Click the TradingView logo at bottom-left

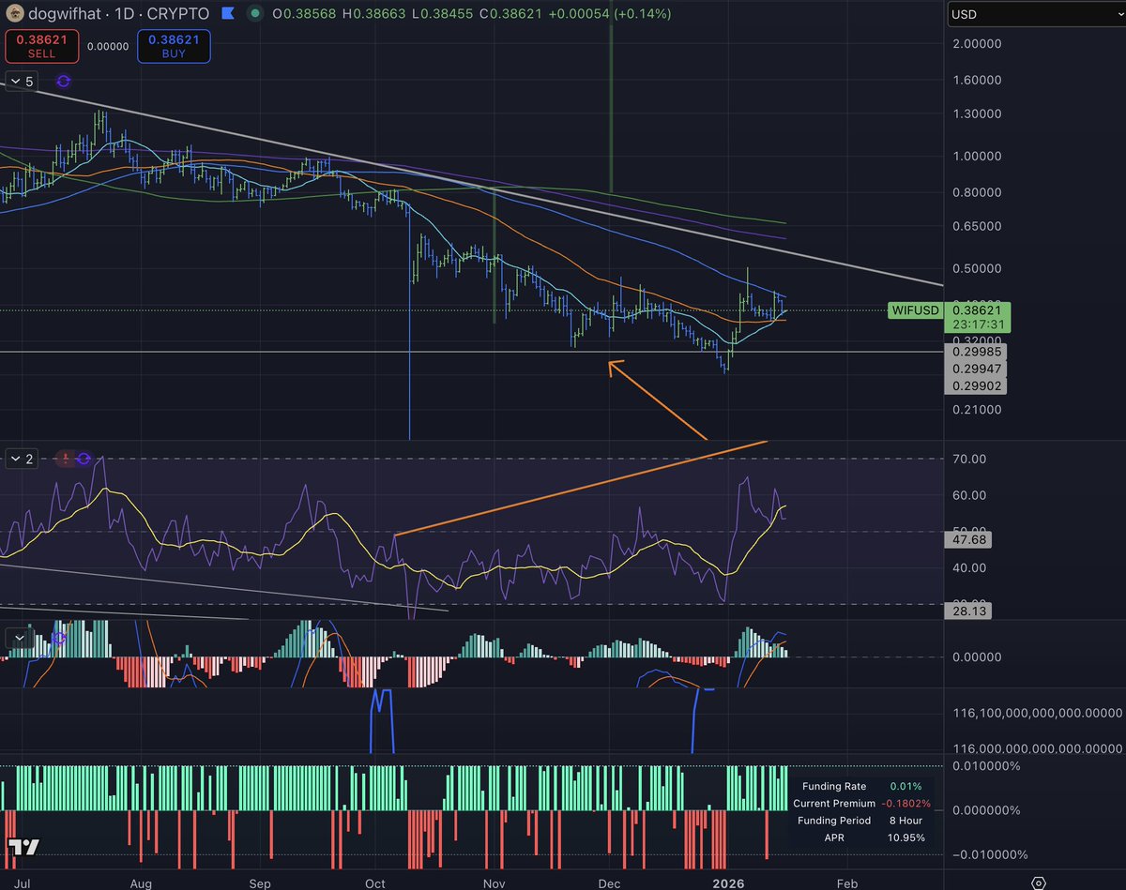point(25,847)
